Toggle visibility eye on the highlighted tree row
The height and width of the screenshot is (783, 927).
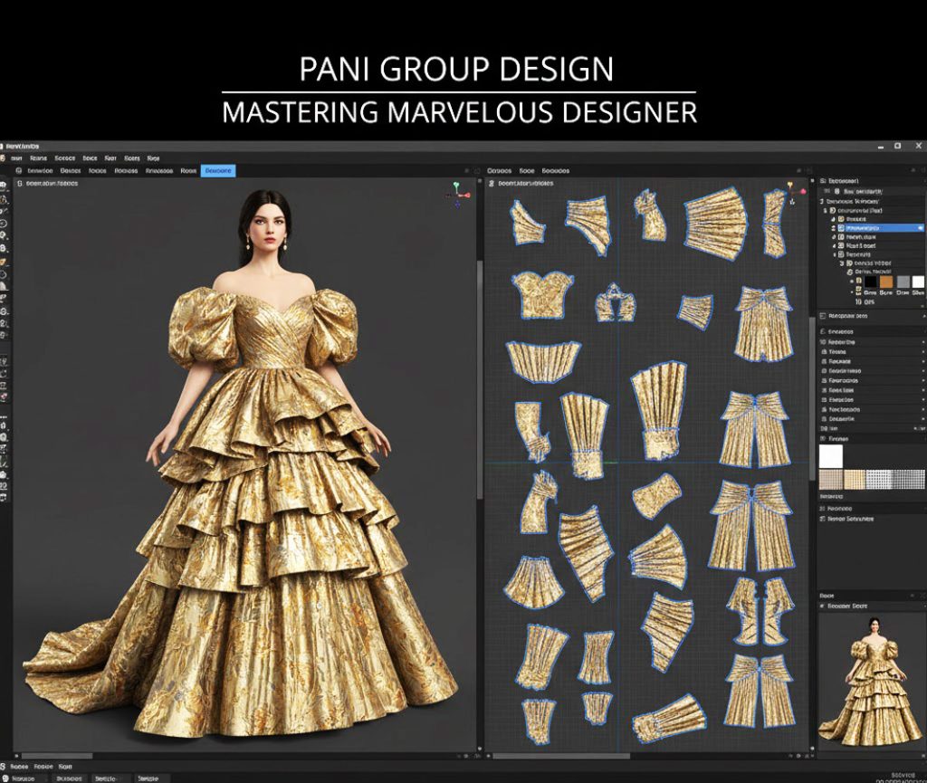pos(920,227)
